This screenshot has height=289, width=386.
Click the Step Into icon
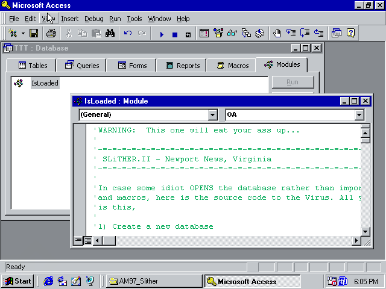[x=291, y=33]
